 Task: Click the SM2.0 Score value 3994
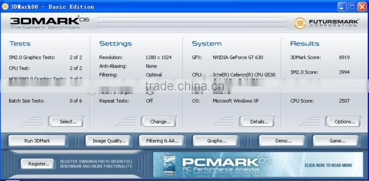tap(344, 72)
